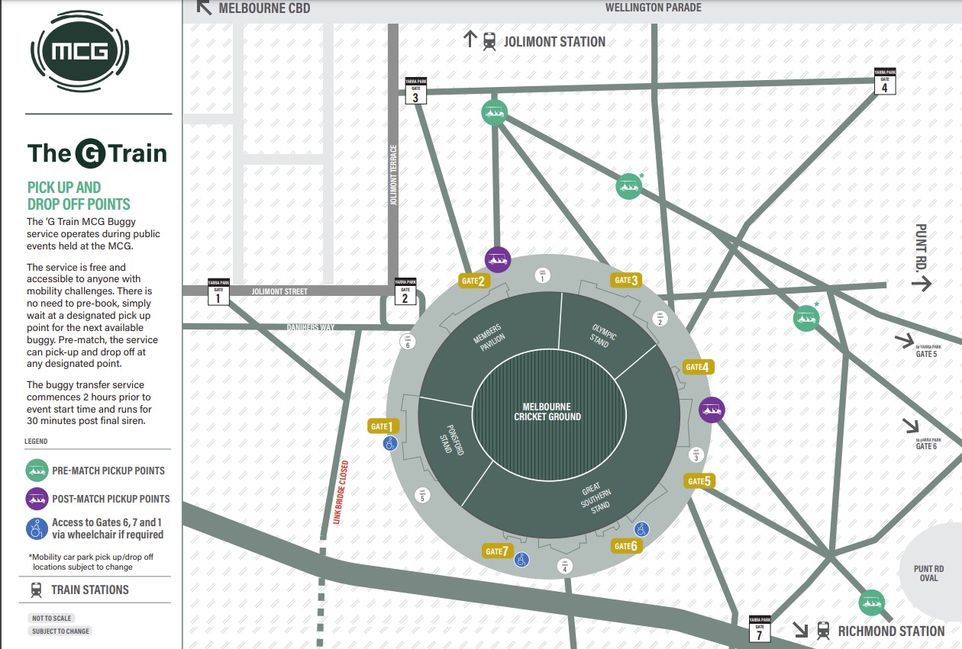Screen dimensions: 962x649
Task: Click the 'Subject to Change' tag
Action: click(x=60, y=631)
